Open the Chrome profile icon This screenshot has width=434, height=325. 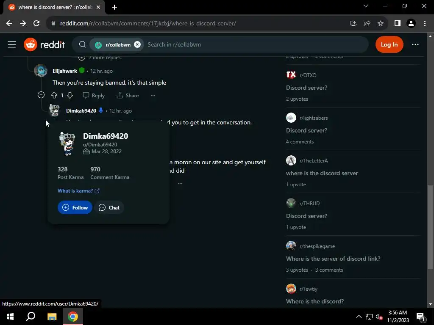click(411, 24)
